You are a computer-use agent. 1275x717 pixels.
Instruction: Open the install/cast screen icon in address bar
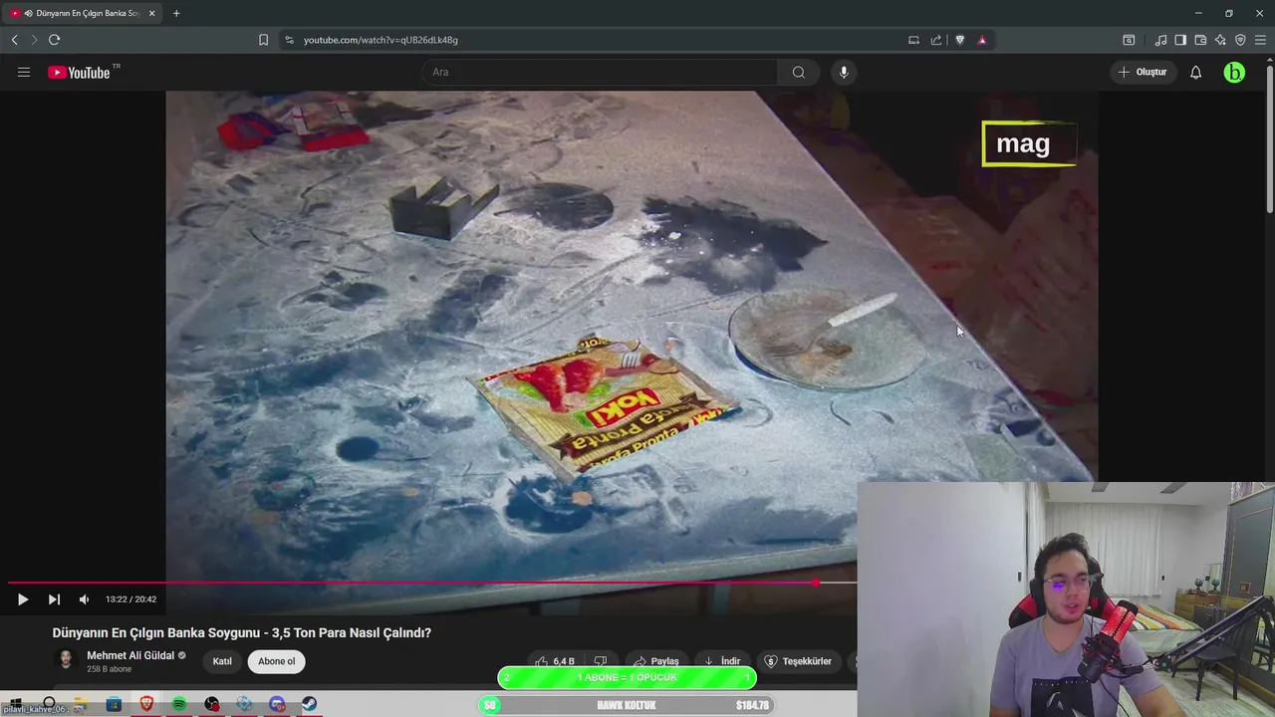click(913, 40)
